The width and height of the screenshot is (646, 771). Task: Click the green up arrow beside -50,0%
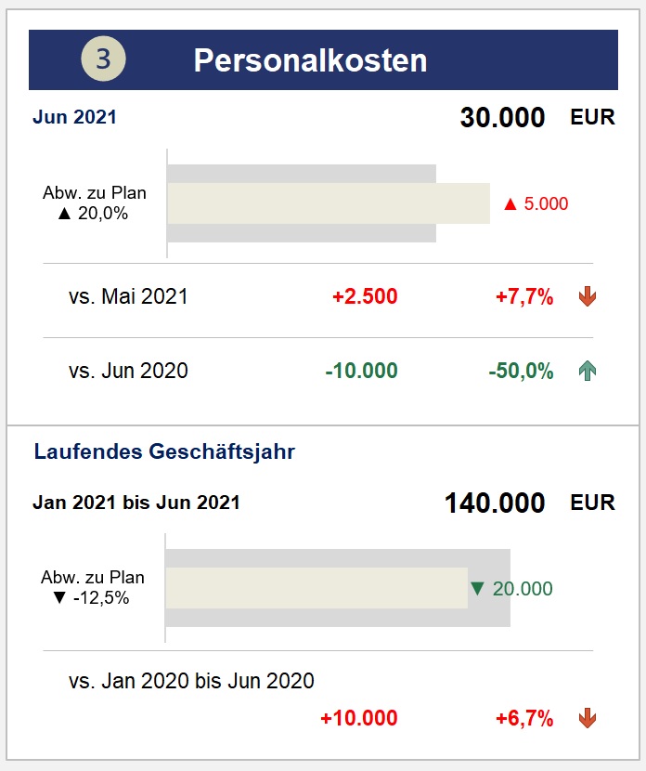coord(587,371)
